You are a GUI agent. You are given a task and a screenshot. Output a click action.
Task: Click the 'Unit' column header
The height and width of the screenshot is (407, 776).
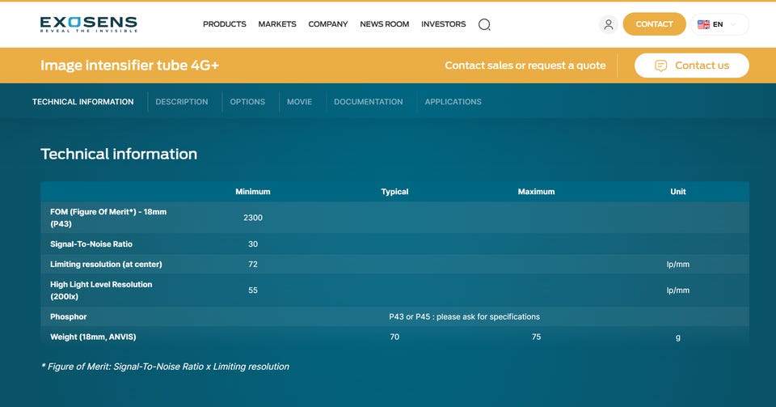678,192
